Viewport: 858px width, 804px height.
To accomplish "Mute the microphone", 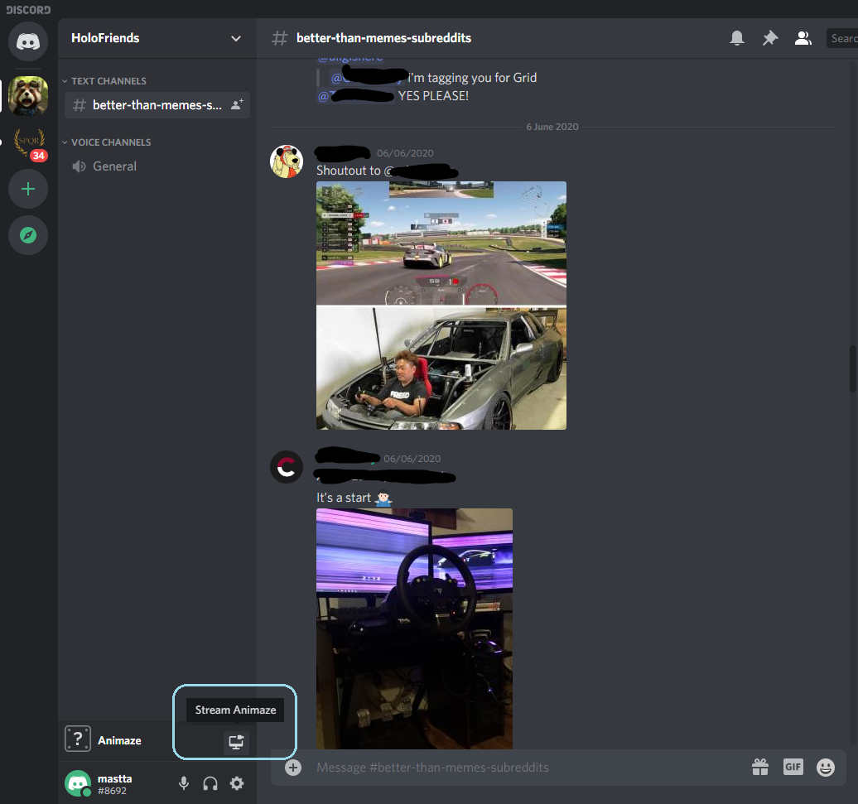I will [184, 783].
